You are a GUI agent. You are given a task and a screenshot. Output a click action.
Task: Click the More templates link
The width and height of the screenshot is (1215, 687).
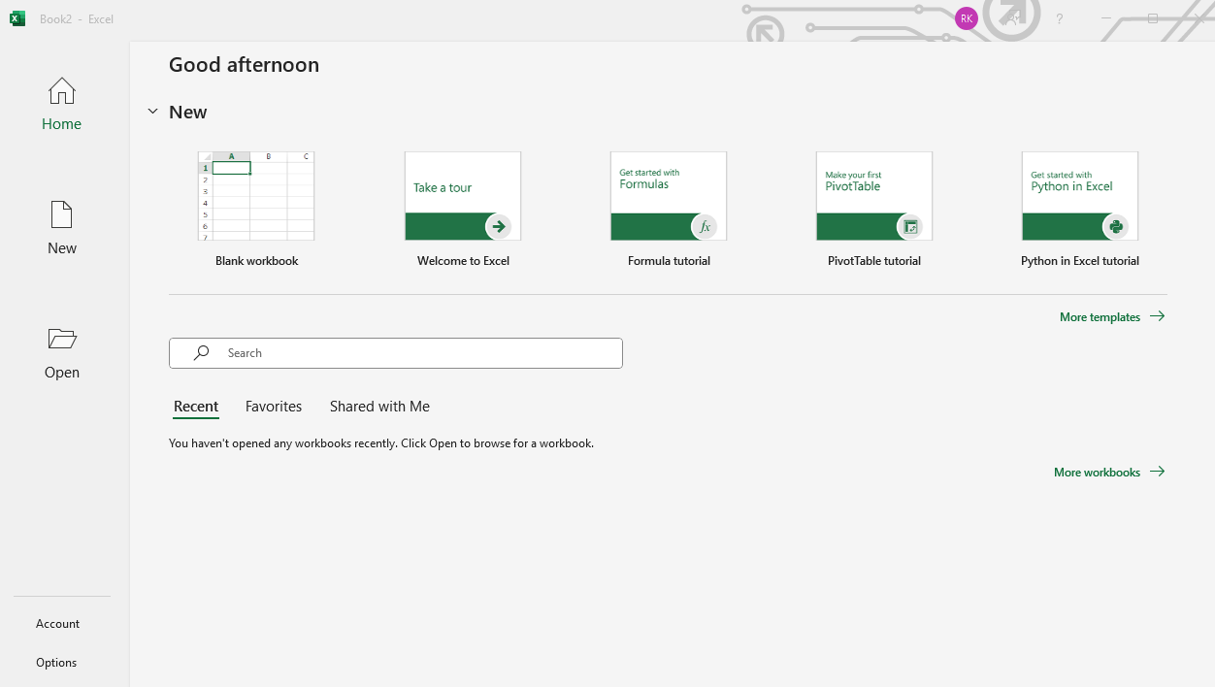[1100, 317]
